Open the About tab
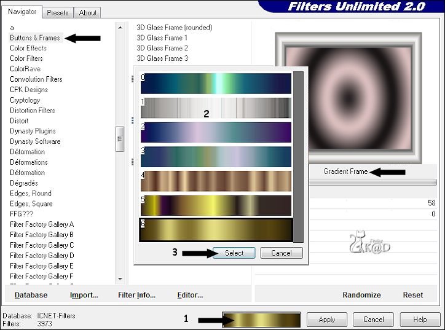This screenshot has height=330, width=445. pos(87,13)
